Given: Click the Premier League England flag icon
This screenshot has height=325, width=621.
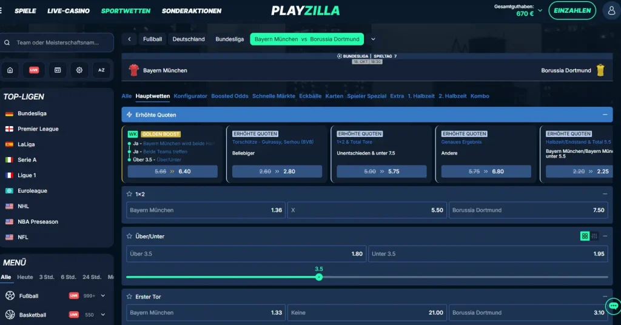Looking at the screenshot, I should (x=9, y=129).
